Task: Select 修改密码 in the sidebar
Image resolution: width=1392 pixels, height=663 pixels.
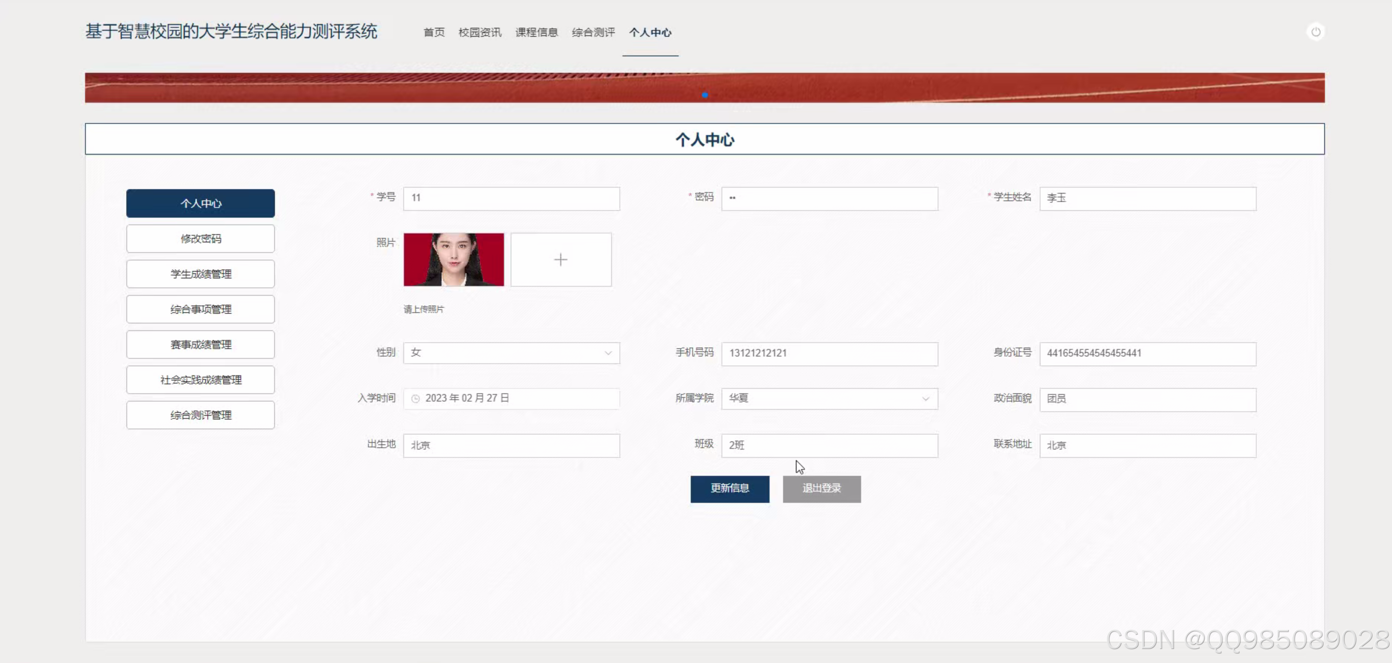Action: coord(201,239)
